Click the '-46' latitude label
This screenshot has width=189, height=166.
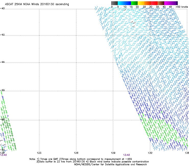(2, 90)
